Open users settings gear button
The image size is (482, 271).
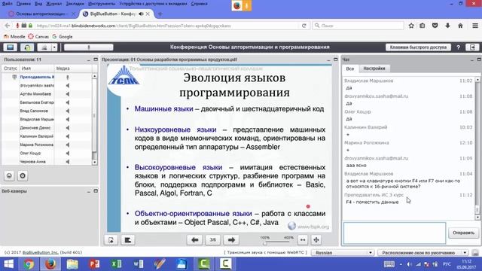click(x=23, y=175)
